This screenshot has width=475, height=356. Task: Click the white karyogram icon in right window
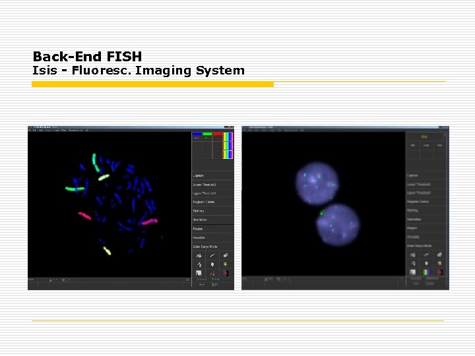[x=413, y=272]
